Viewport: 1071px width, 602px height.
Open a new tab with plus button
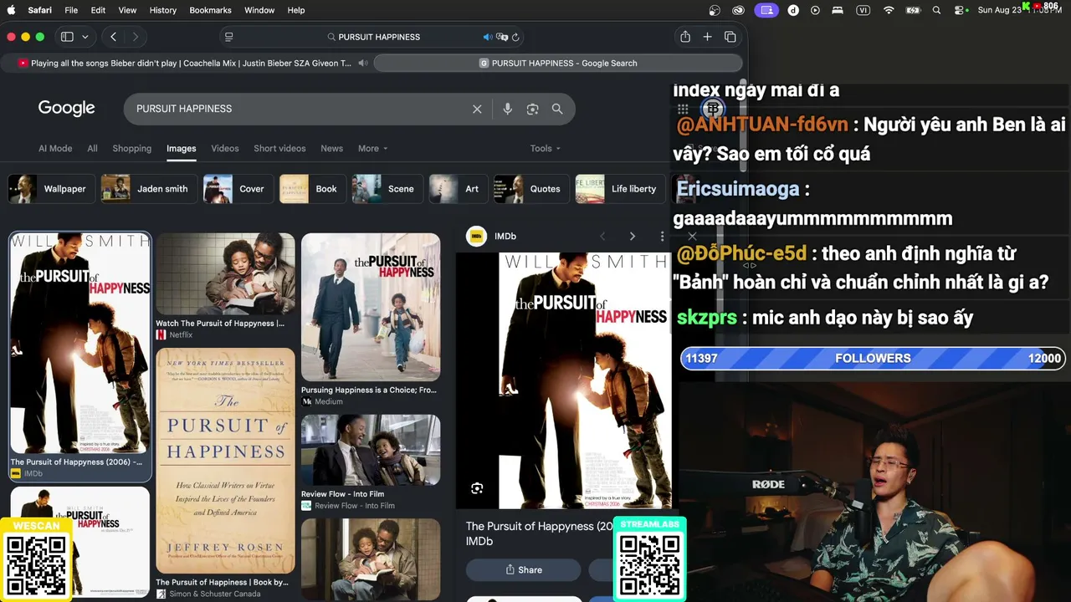point(707,37)
